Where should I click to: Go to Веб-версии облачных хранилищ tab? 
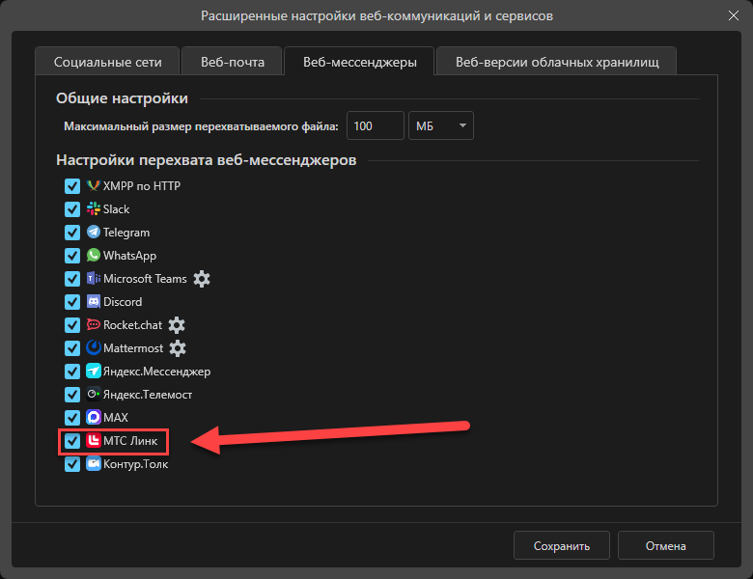tap(556, 62)
